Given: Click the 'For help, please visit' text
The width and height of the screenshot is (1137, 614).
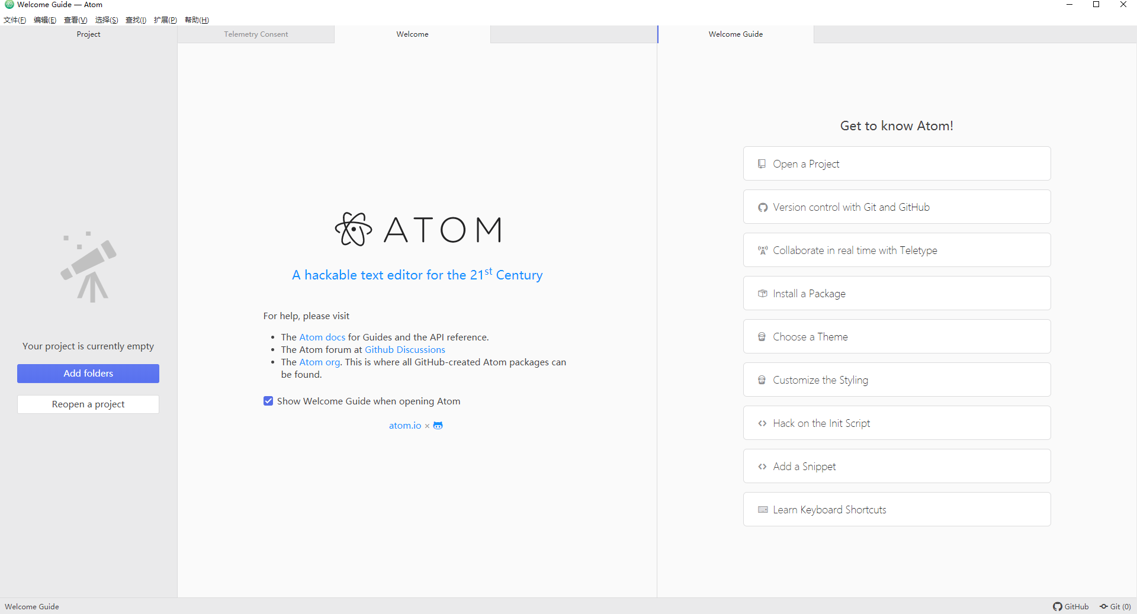Looking at the screenshot, I should coord(306,316).
